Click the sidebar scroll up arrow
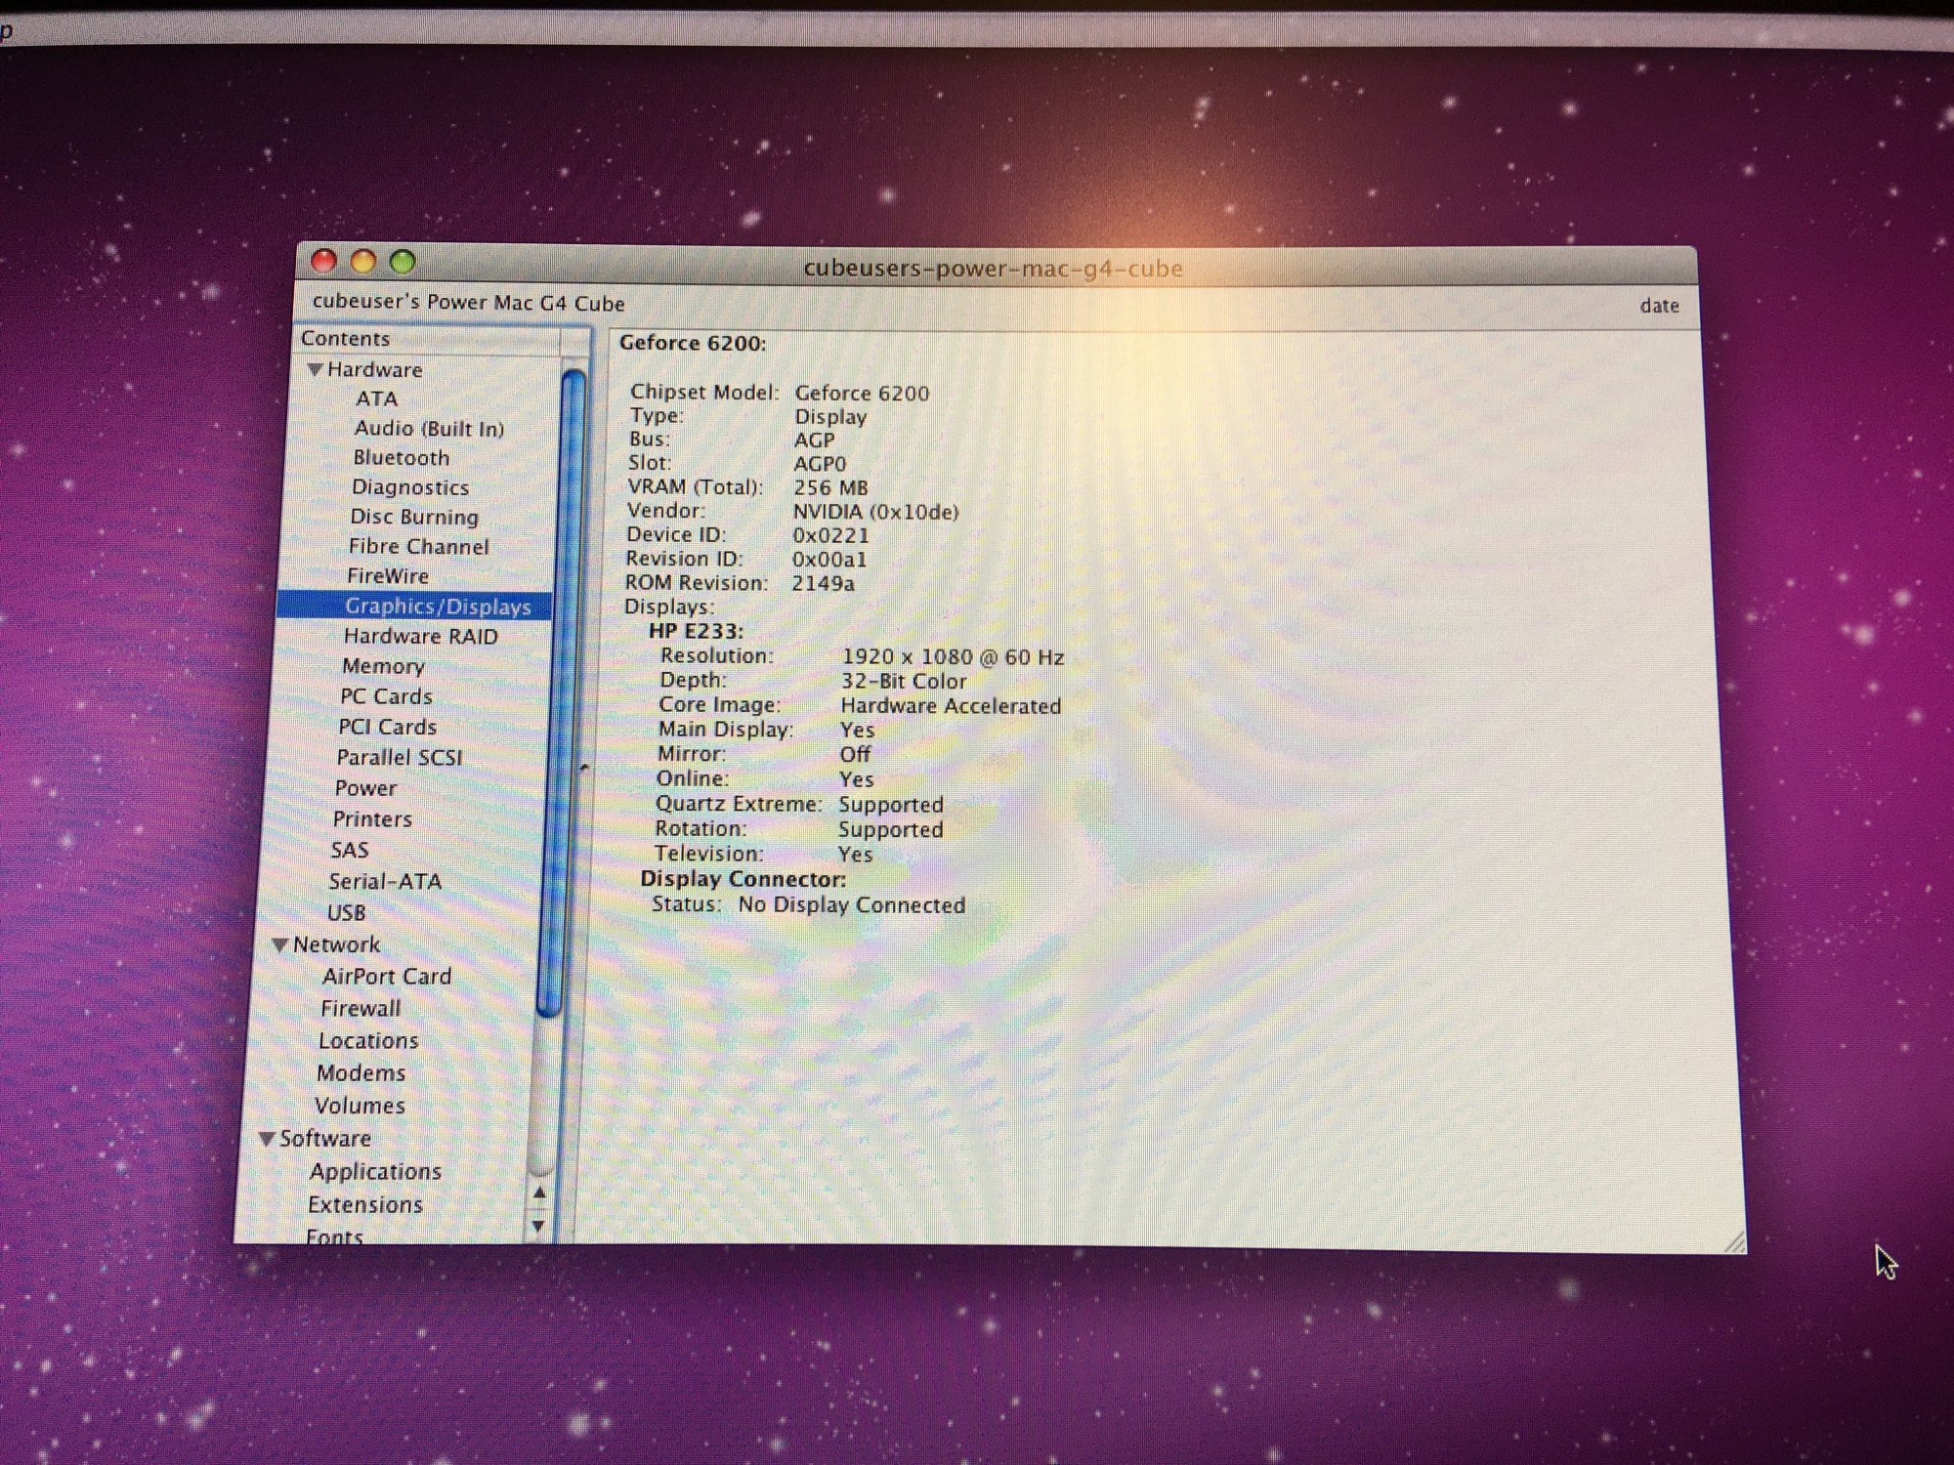This screenshot has width=1954, height=1465. (539, 1193)
